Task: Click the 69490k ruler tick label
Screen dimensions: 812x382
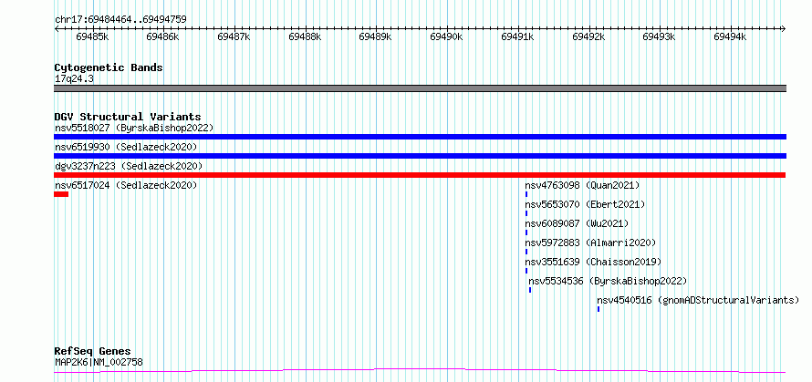Action: (446, 36)
